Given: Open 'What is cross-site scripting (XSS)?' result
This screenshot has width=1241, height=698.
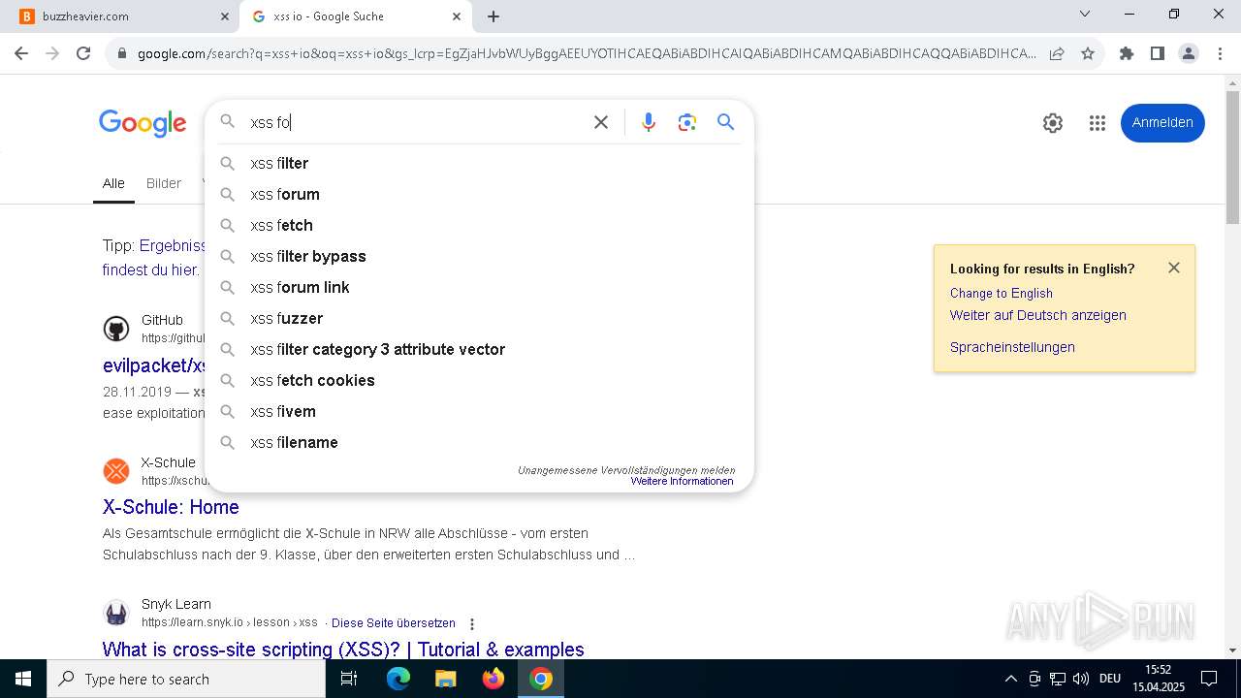Looking at the screenshot, I should pos(343,650).
